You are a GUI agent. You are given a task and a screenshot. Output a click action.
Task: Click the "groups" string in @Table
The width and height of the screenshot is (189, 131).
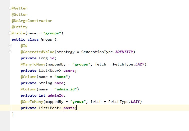point(52,33)
